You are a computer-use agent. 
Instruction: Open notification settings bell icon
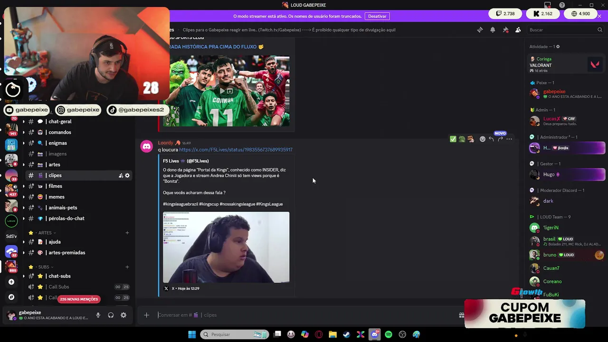pos(493,30)
